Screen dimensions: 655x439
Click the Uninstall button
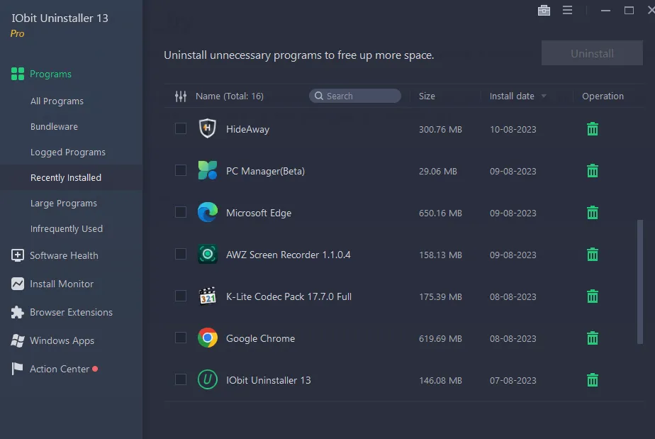point(592,53)
